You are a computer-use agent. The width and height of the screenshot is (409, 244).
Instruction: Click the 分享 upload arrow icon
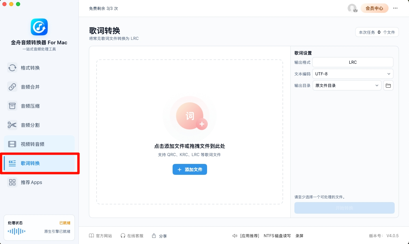tap(154, 236)
